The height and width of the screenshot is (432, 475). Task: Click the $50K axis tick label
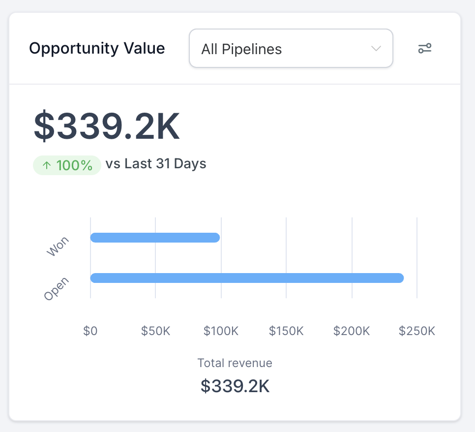[x=155, y=331]
